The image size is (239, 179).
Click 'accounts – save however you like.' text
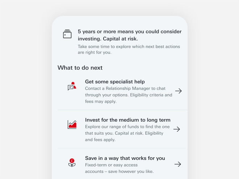point(119,171)
